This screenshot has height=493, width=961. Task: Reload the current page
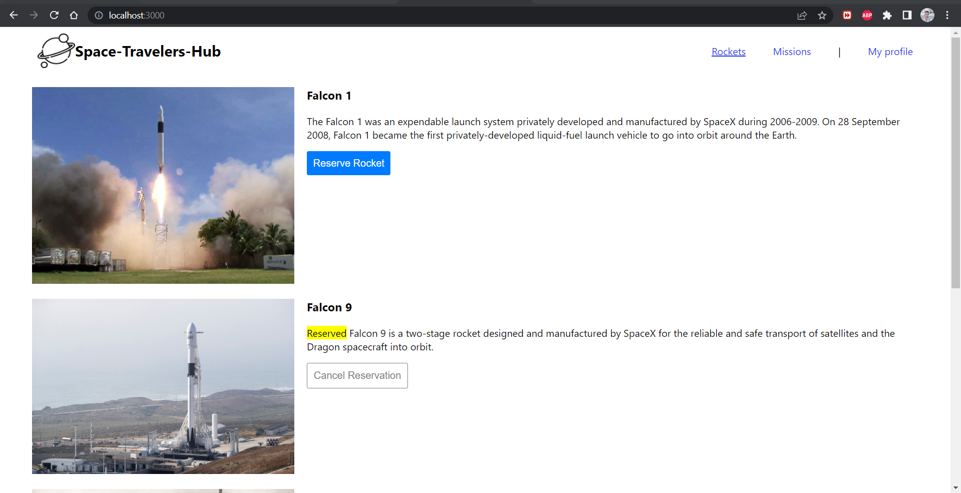[x=54, y=15]
